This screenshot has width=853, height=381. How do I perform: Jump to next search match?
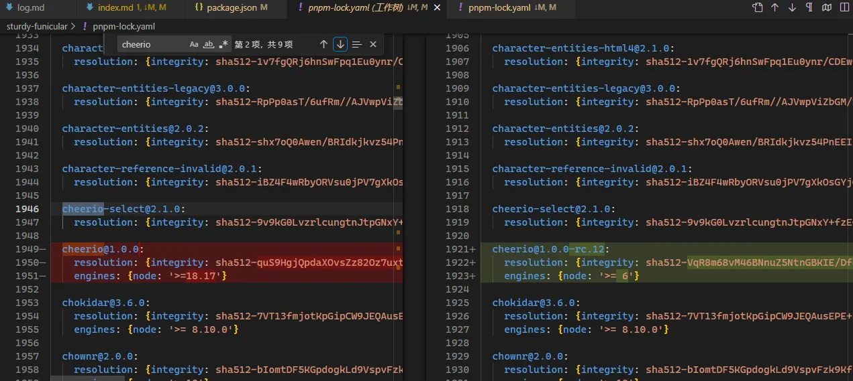pos(340,45)
